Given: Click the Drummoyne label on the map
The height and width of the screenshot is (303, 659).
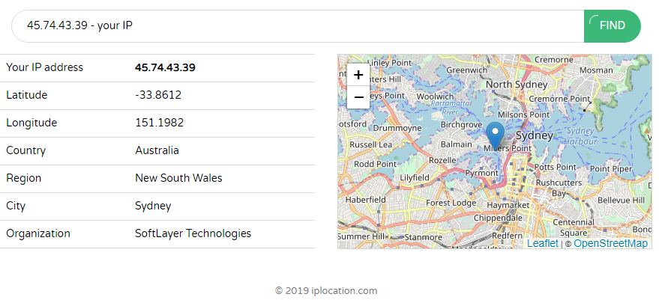Looking at the screenshot, I should pyautogui.click(x=397, y=128).
